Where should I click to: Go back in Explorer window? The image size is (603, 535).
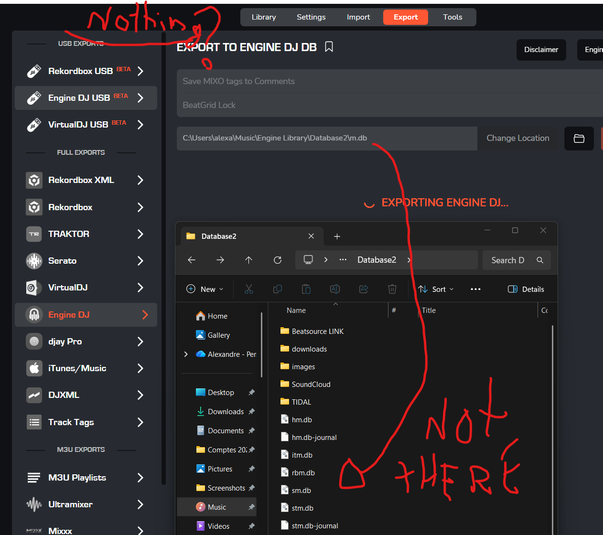tap(192, 260)
